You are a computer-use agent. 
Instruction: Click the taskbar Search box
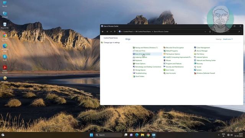pyautogui.click(x=109, y=135)
